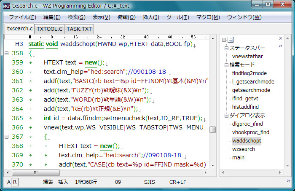The image size is (295, 191).
Task: Open the マクロ(M) menu
Action: 208,17
